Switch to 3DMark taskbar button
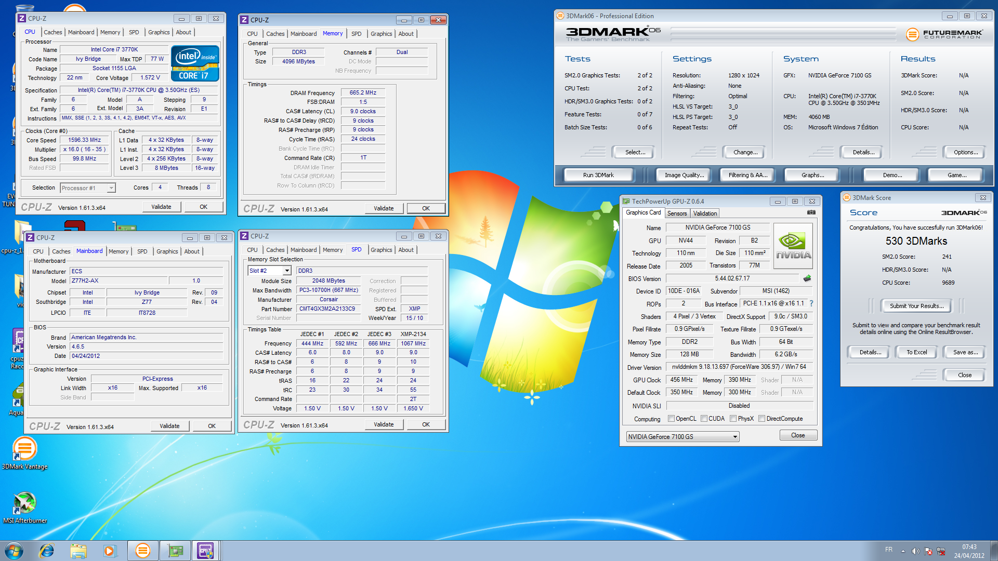Image resolution: width=998 pixels, height=561 pixels. pyautogui.click(x=142, y=551)
